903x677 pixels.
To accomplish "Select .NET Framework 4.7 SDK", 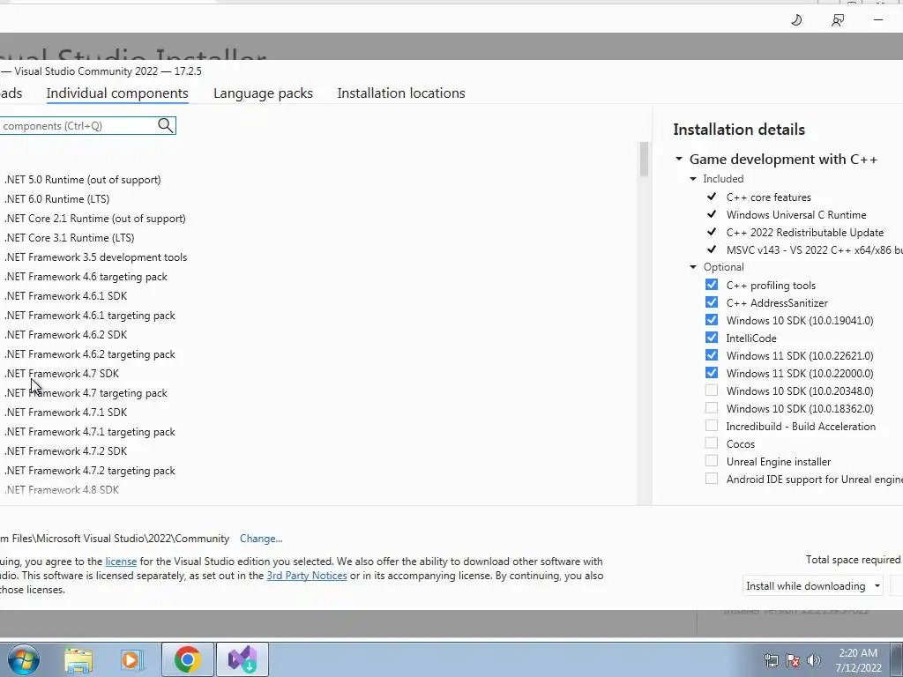I will click(62, 374).
